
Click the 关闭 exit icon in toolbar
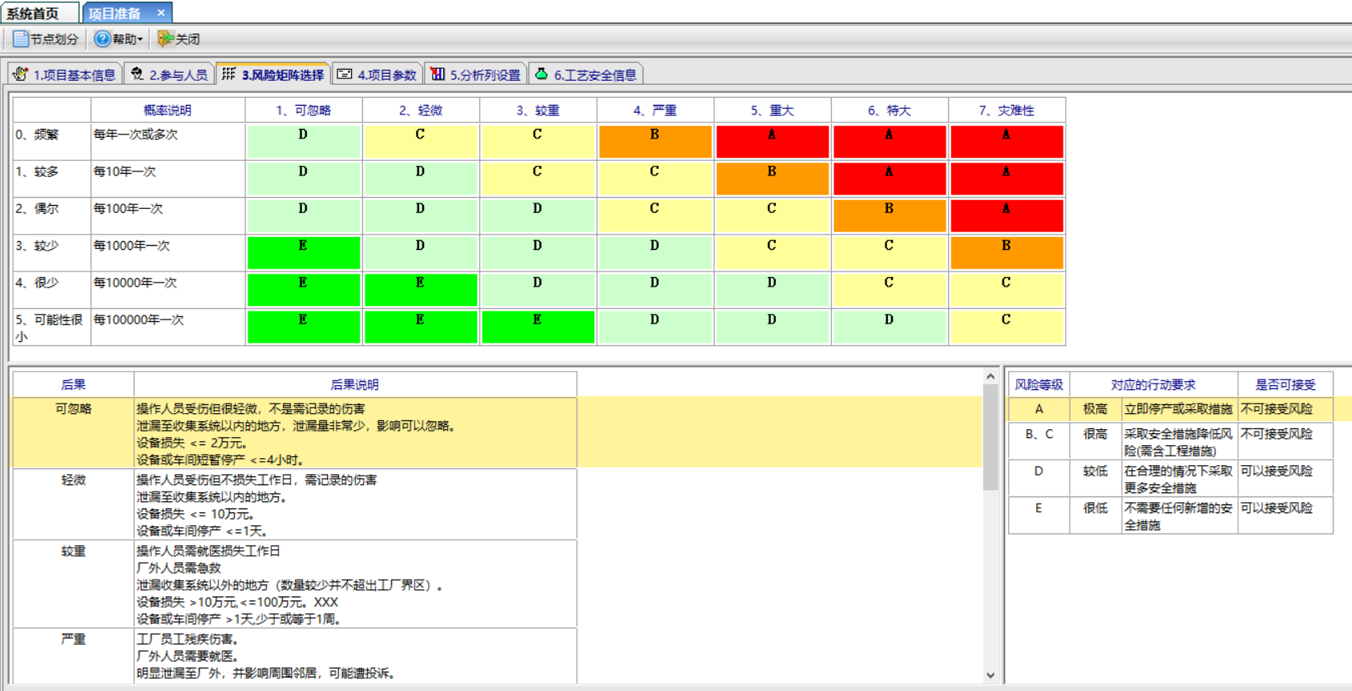(165, 38)
